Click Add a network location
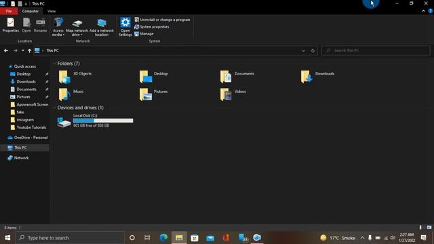Screen dimensions: 434x244 click(x=102, y=27)
